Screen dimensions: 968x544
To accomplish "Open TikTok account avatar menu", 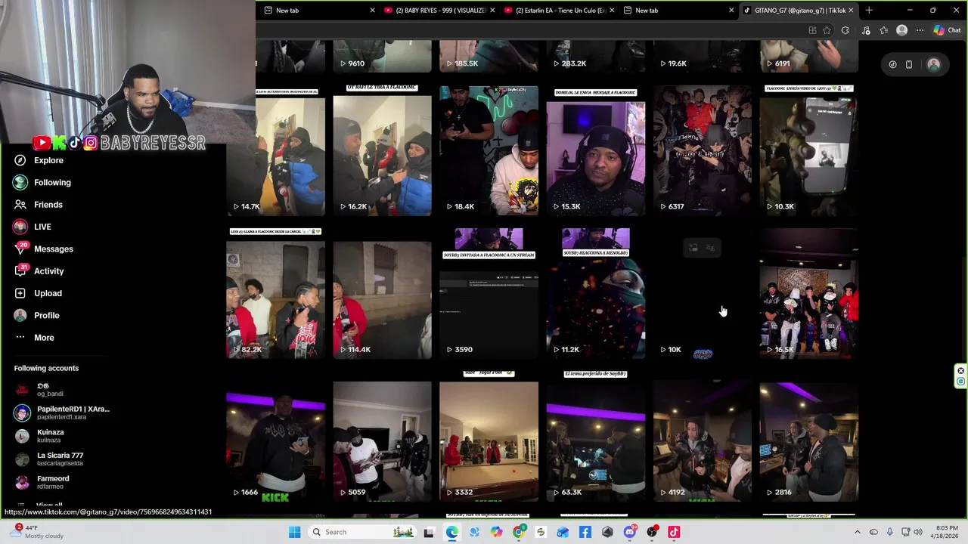I will click(933, 64).
